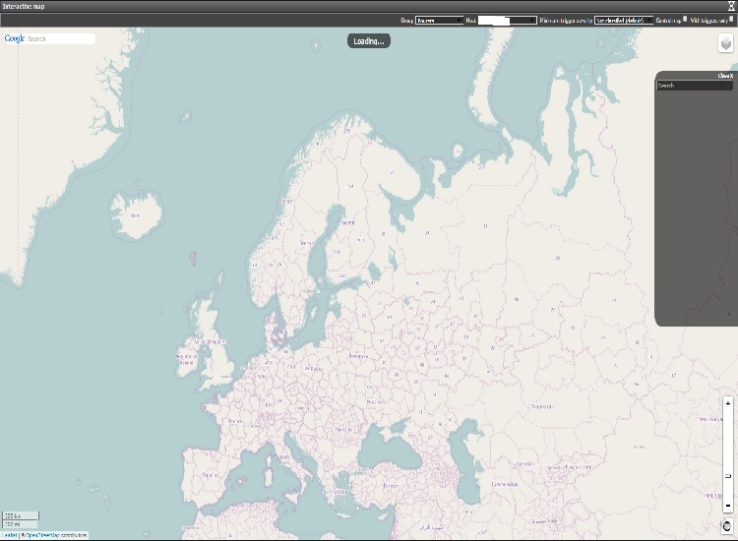Zoom in with the plus button
Image resolution: width=738 pixels, height=541 pixels.
point(727,404)
